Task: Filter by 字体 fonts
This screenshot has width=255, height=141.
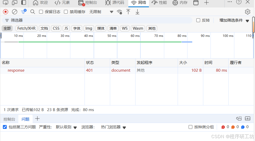Action: (x=77, y=28)
